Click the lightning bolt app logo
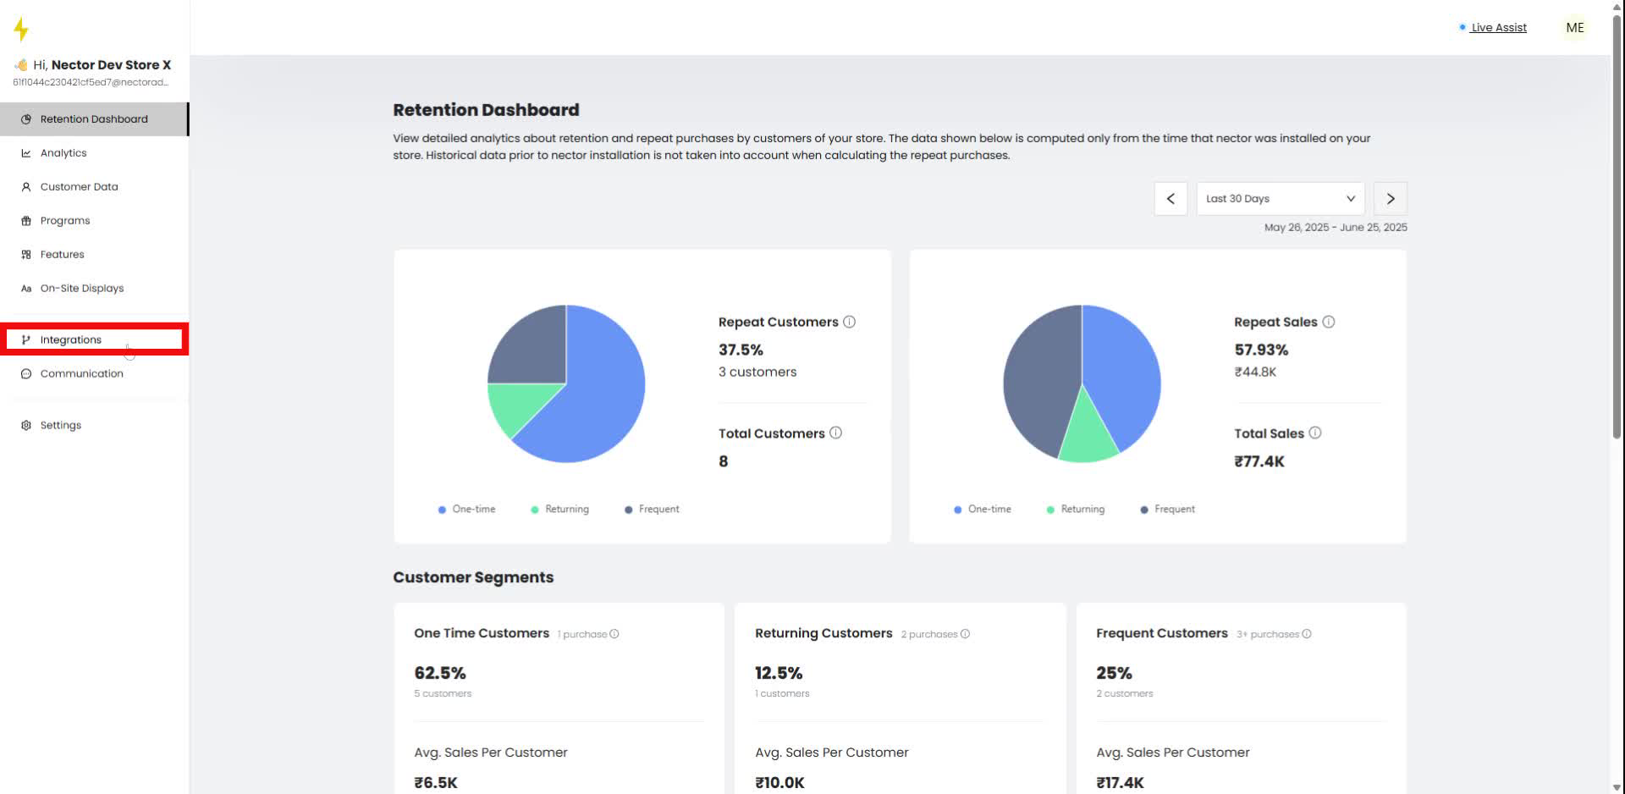The width and height of the screenshot is (1625, 794). (21, 28)
